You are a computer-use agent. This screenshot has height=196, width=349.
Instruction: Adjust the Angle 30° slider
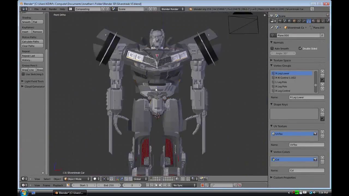283,53
